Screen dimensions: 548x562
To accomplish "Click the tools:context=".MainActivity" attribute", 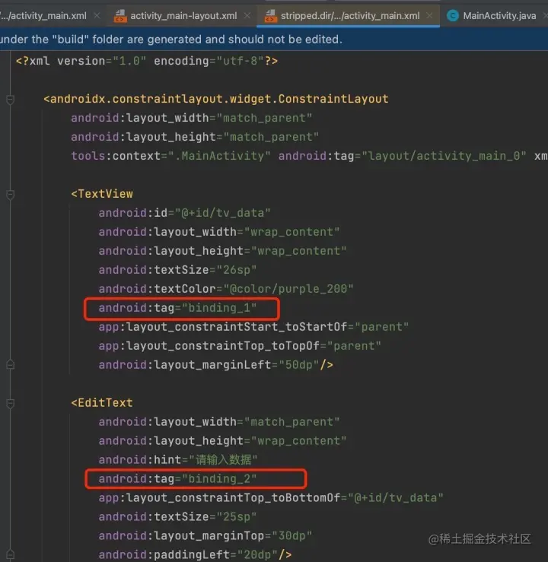I will (170, 156).
